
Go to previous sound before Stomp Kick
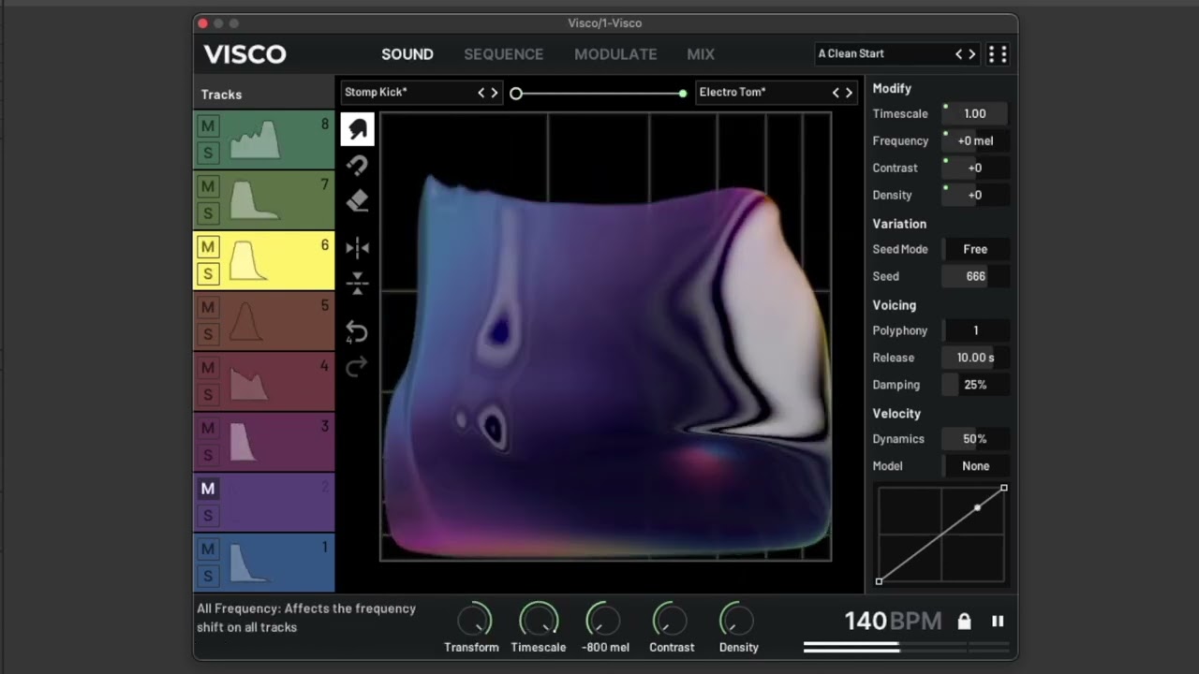[481, 93]
